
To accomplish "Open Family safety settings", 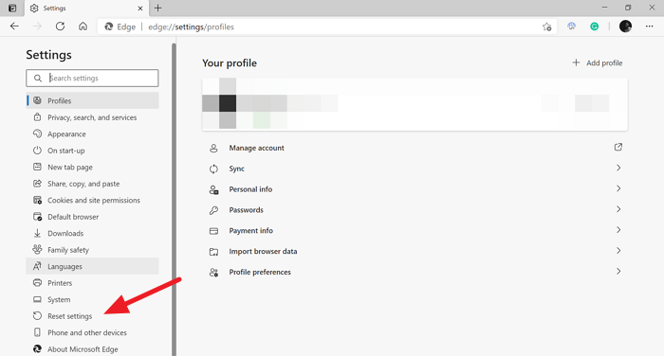I will coord(92,249).
